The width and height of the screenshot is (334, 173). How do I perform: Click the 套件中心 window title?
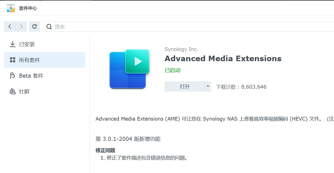point(28,8)
